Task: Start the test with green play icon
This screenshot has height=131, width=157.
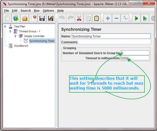Action: coord(136,18)
